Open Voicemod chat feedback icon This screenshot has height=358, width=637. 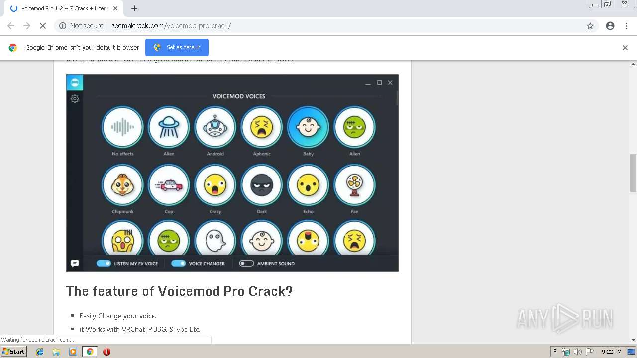(x=75, y=263)
